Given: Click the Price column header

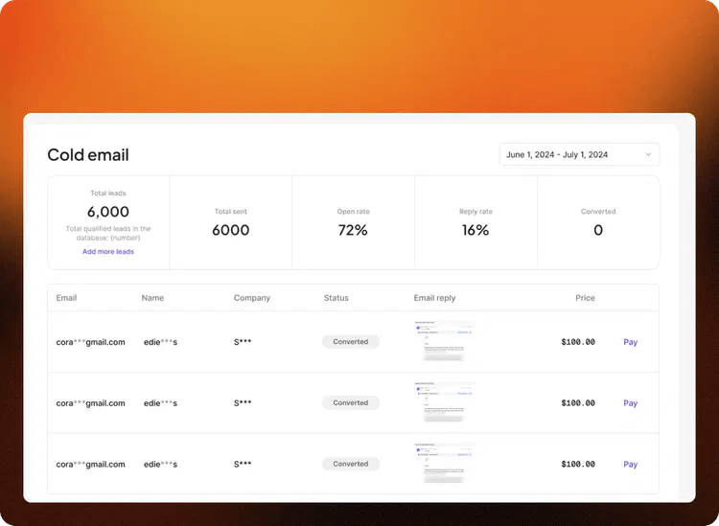Looking at the screenshot, I should click(x=585, y=298).
